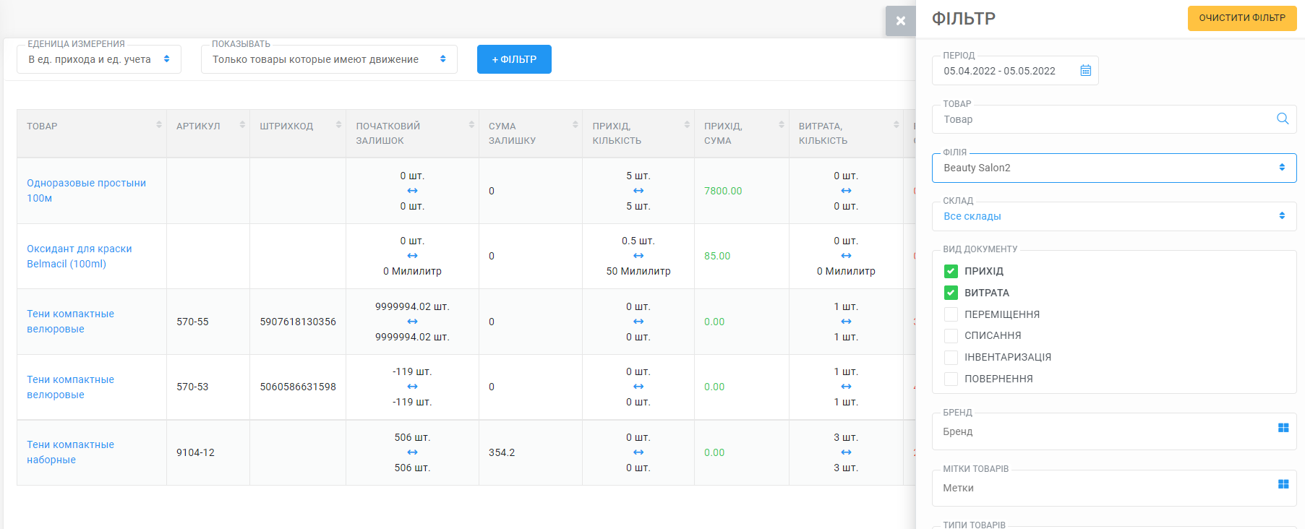Open Тени компактные велюровые with article 570-53

pyautogui.click(x=70, y=387)
